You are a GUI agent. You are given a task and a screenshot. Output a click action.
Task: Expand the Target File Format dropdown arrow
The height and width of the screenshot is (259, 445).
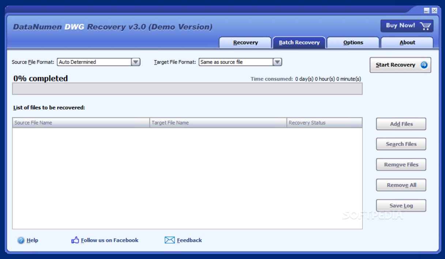coord(277,62)
